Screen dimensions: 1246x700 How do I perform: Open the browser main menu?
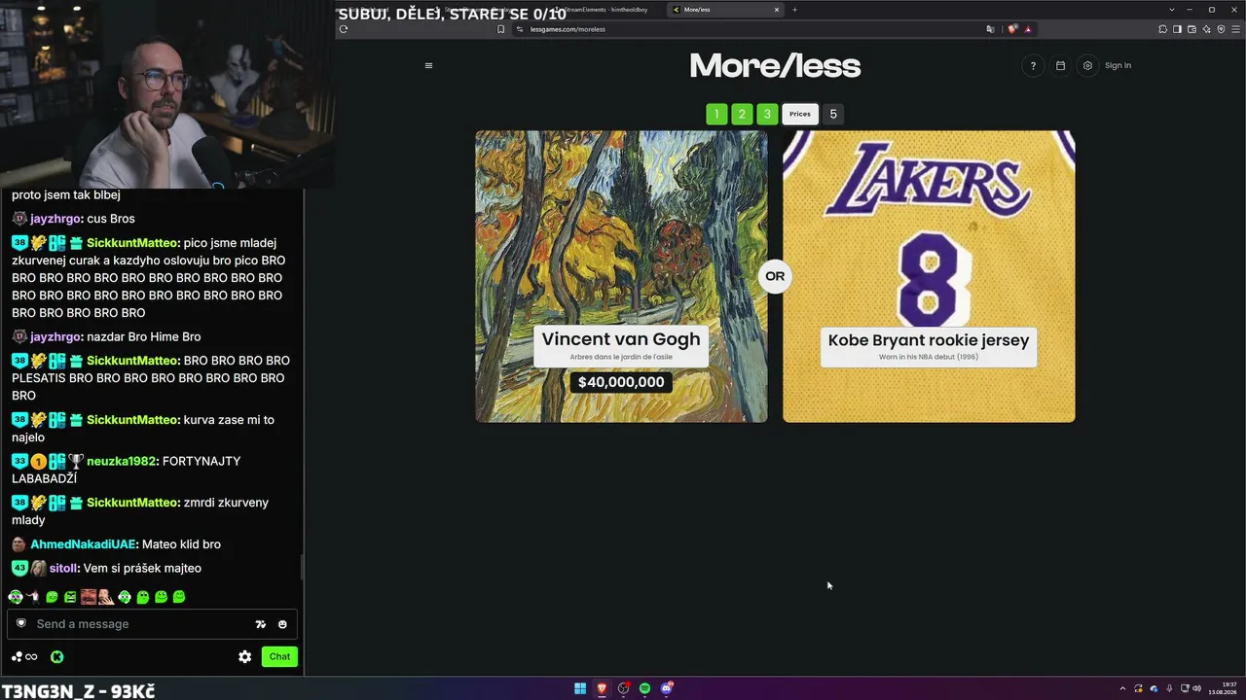tap(1235, 29)
